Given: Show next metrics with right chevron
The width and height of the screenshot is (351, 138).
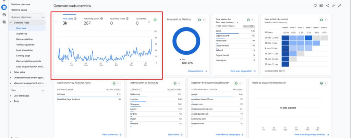Looking at the screenshot, I should 149,22.
